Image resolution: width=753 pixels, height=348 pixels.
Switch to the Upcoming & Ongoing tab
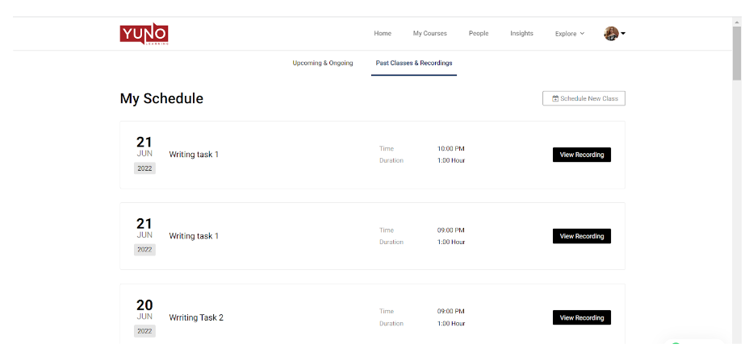pos(323,63)
